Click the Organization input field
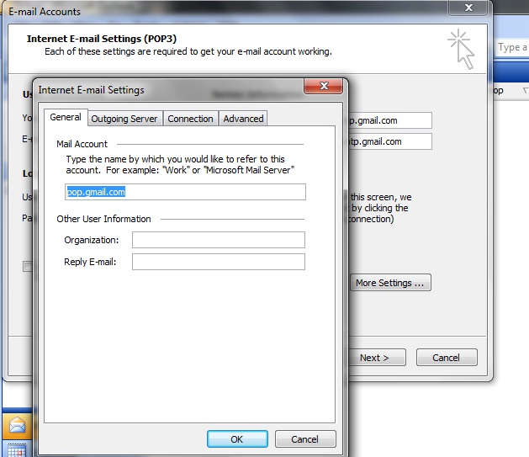The width and height of the screenshot is (529, 457). pos(219,240)
